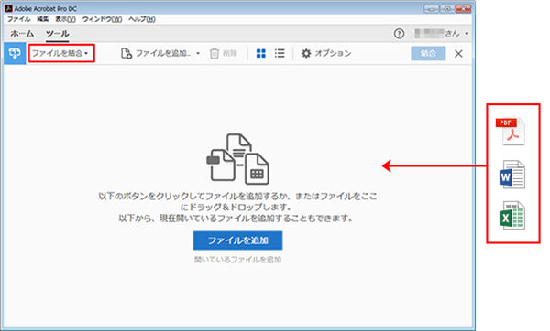Open the help question mark icon
This screenshot has height=331, width=550.
[x=399, y=34]
